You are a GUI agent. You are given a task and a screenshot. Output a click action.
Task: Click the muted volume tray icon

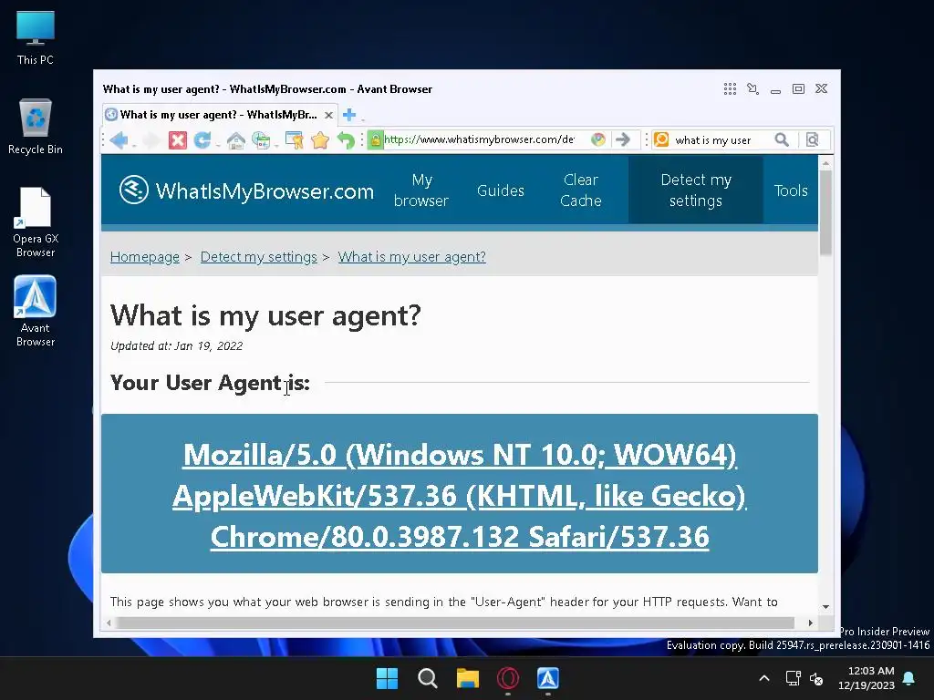click(816, 678)
